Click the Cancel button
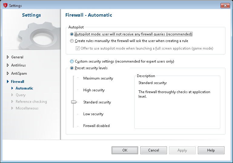Viewport: 233px width, 163px height. 154,150
